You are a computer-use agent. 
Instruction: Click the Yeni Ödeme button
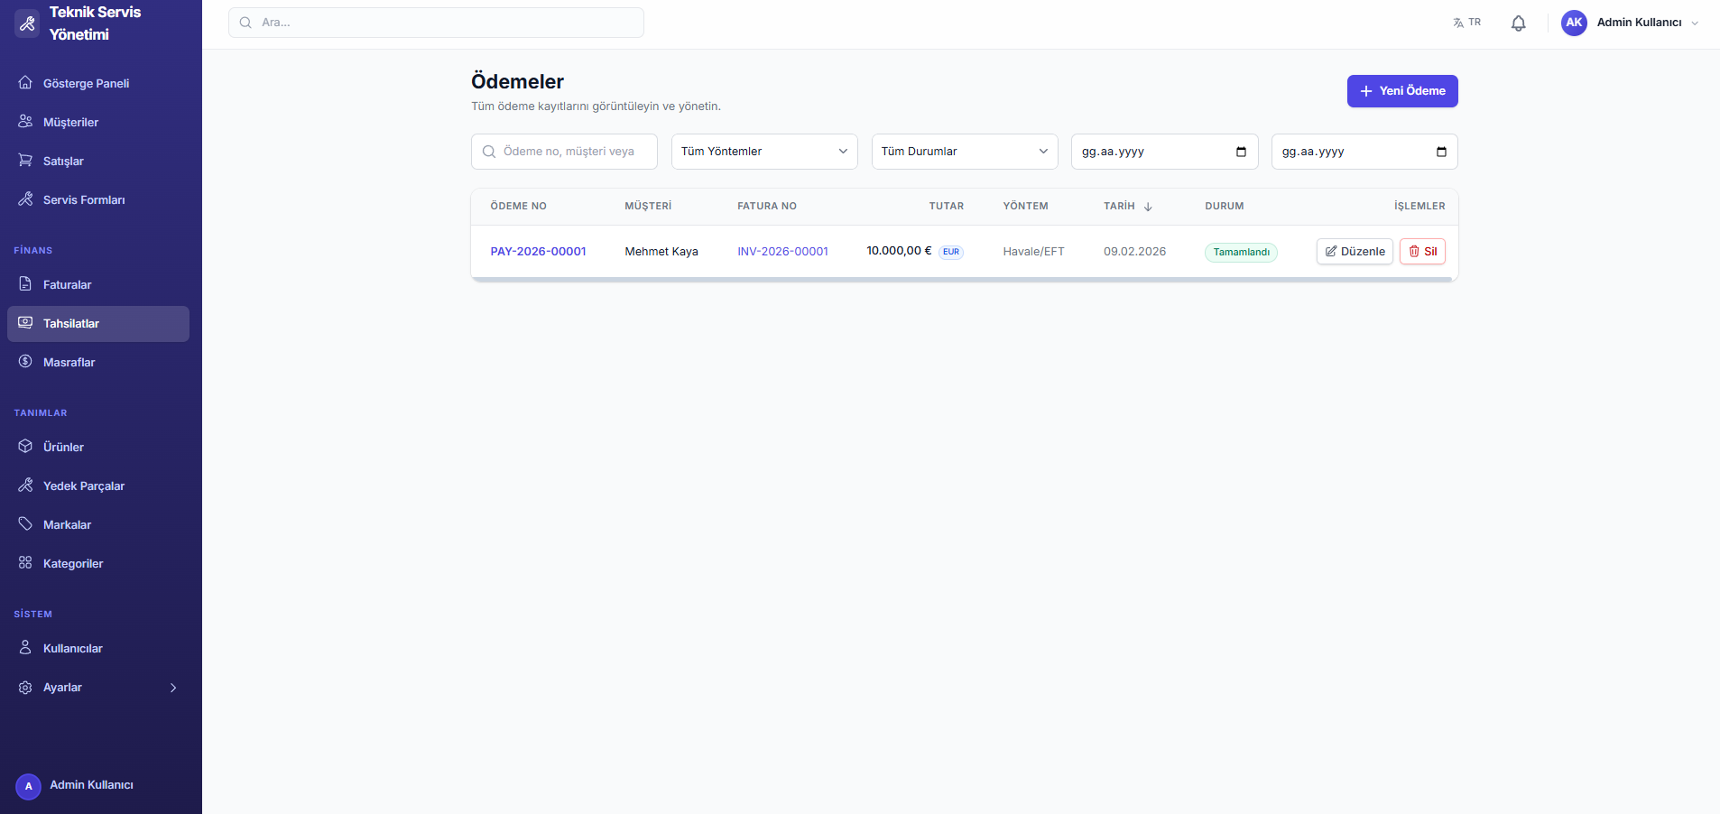pyautogui.click(x=1401, y=91)
